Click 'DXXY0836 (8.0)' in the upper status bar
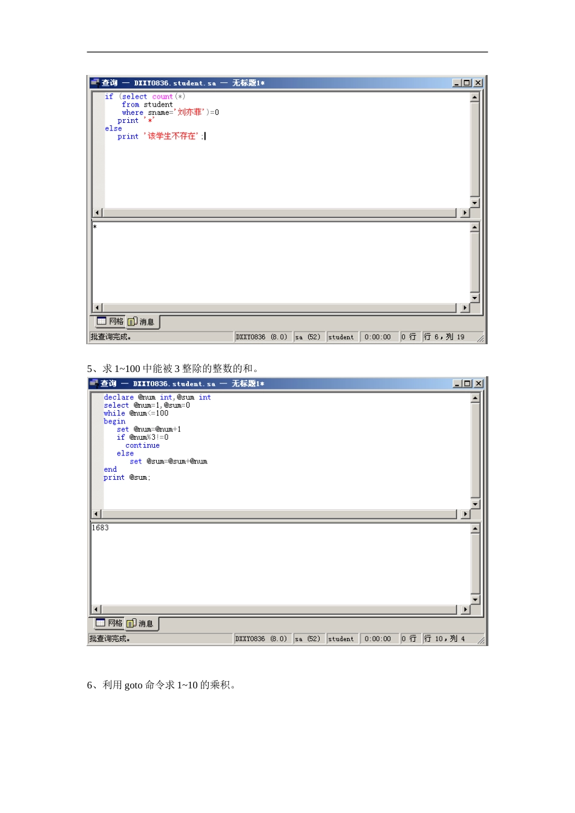This screenshot has width=575, height=813. [261, 337]
